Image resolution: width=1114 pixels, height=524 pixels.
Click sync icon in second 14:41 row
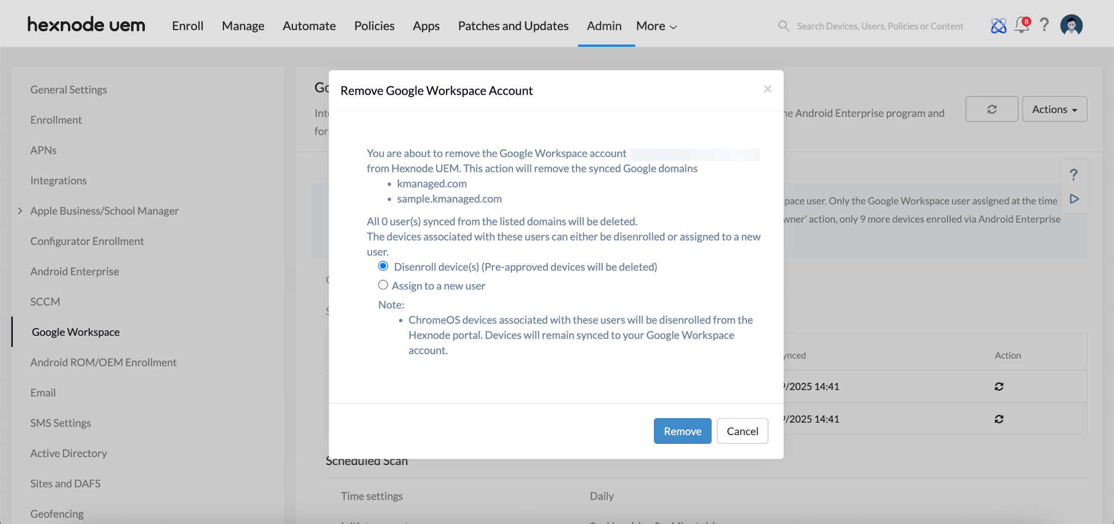tap(999, 419)
